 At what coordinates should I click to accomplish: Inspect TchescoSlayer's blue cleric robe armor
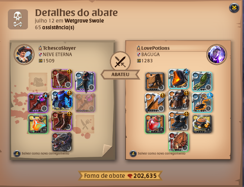click(x=61, y=100)
